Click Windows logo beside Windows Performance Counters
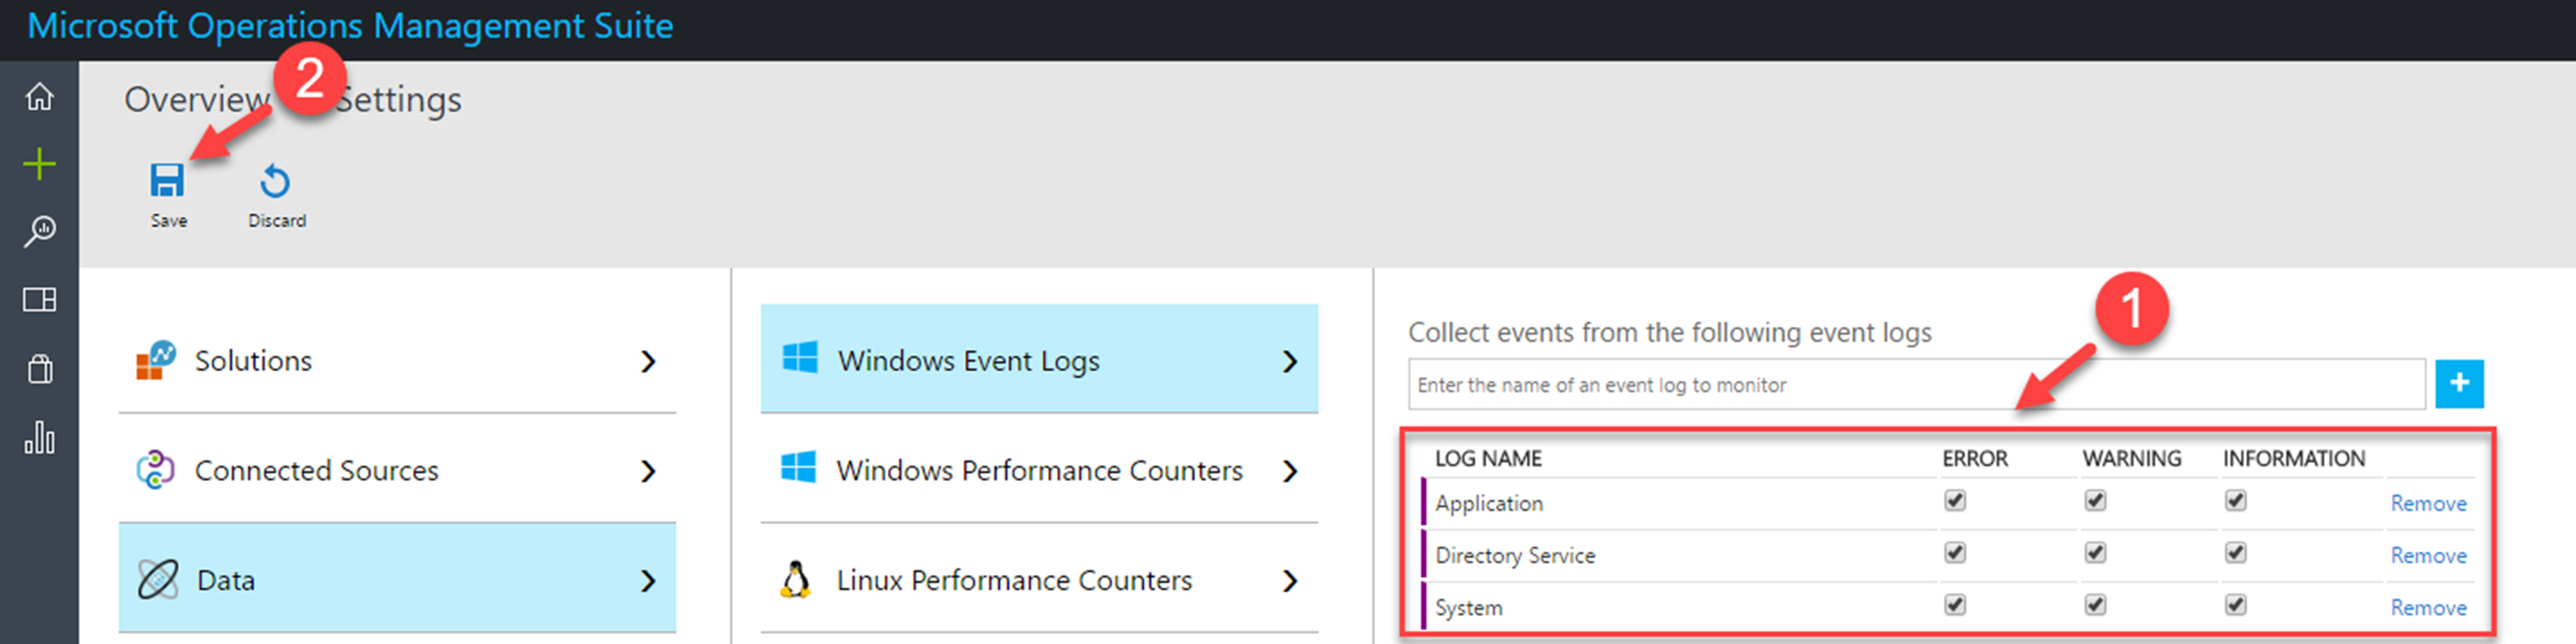2576x644 pixels. (798, 468)
